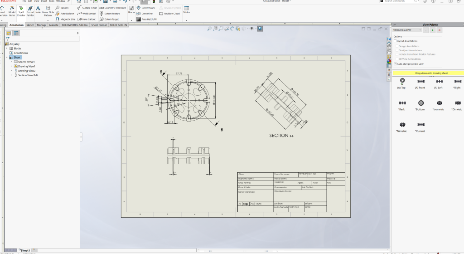Switch to the Sketch tab
464x254 pixels.
click(30, 25)
